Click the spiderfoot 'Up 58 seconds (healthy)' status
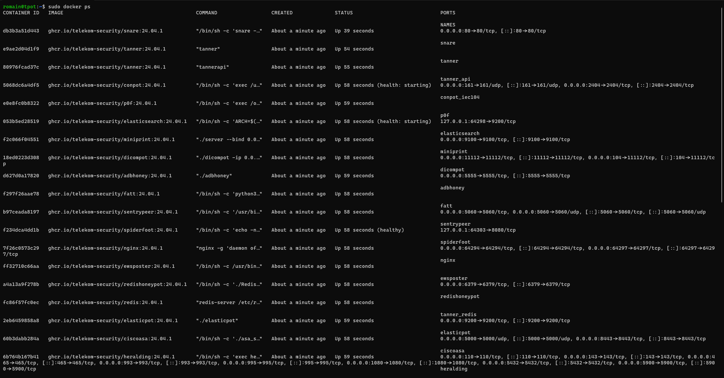The height and width of the screenshot is (378, 724). (369, 230)
